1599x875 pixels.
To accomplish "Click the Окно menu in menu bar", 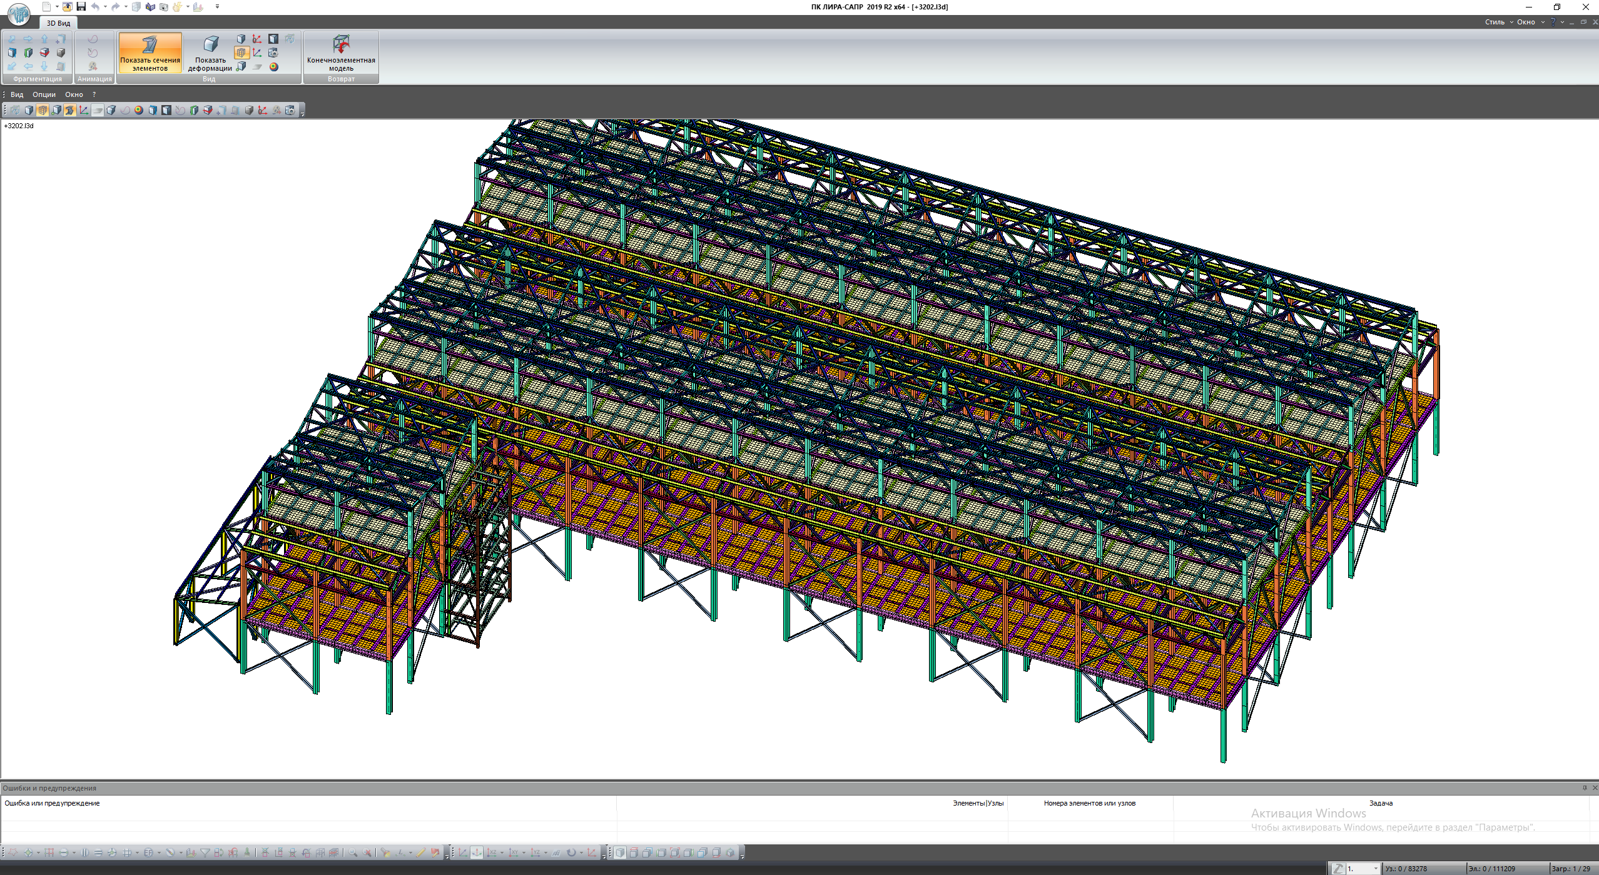I will tap(74, 94).
